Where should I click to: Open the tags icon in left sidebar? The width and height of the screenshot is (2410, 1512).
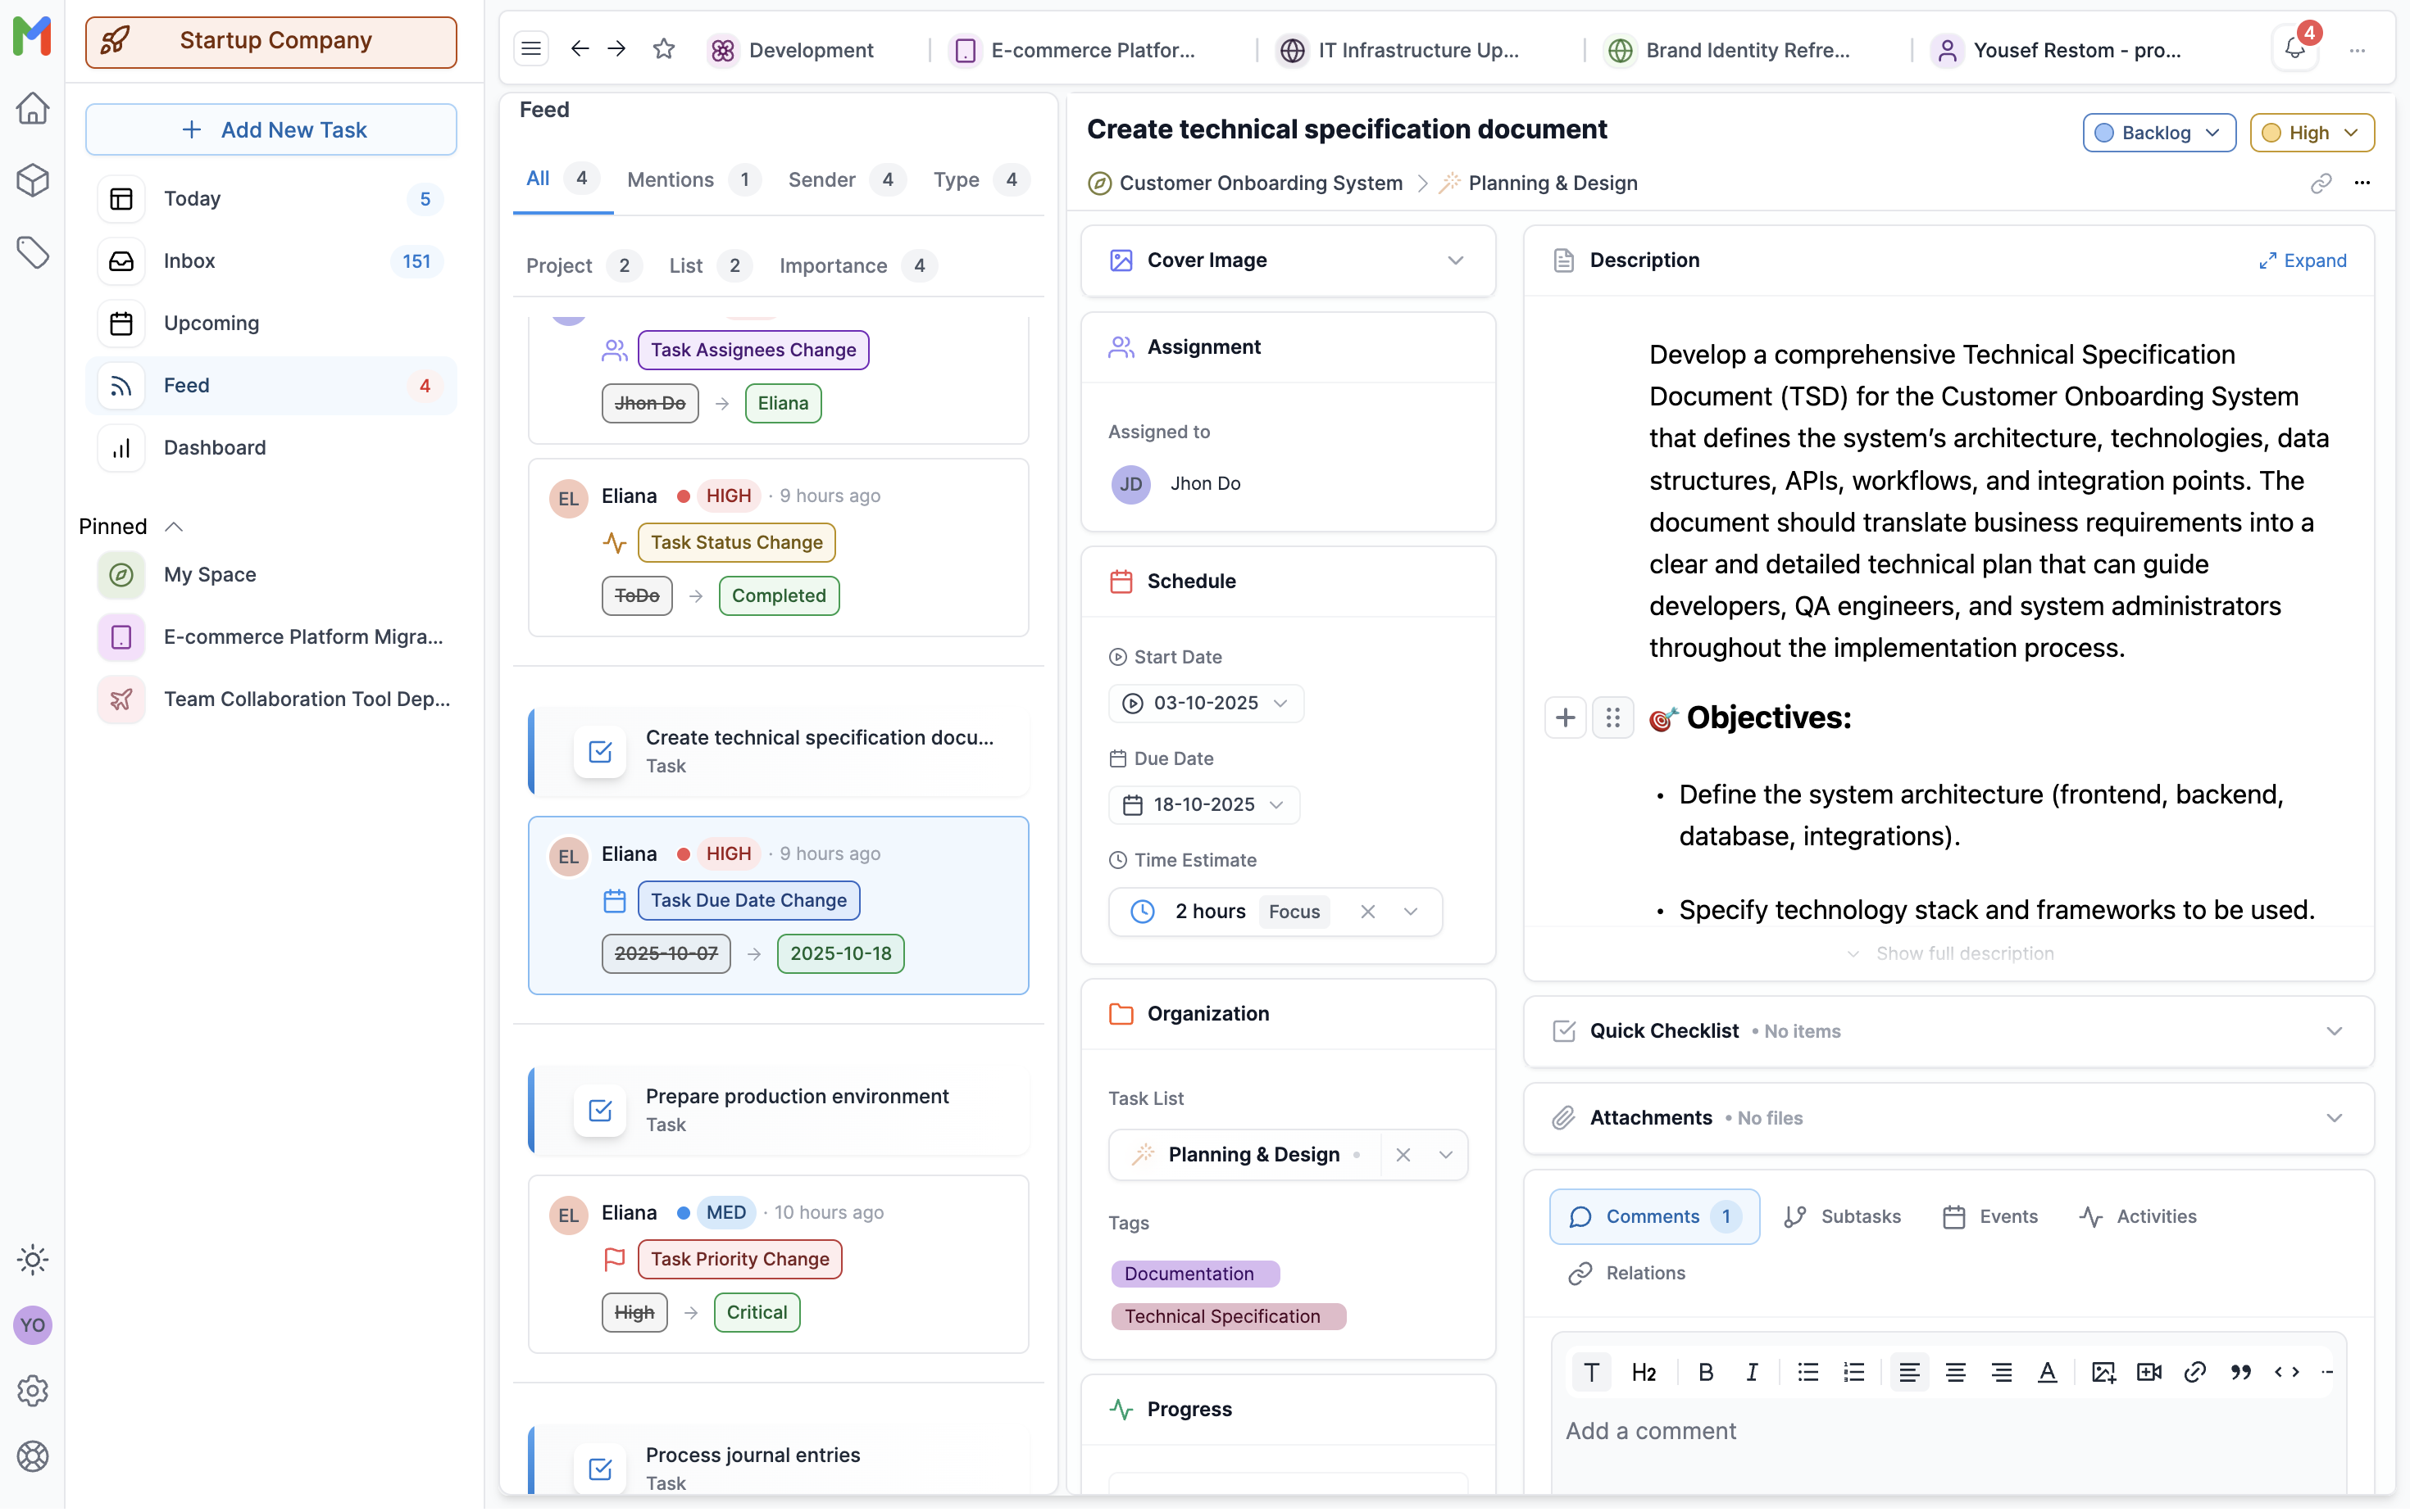click(32, 252)
